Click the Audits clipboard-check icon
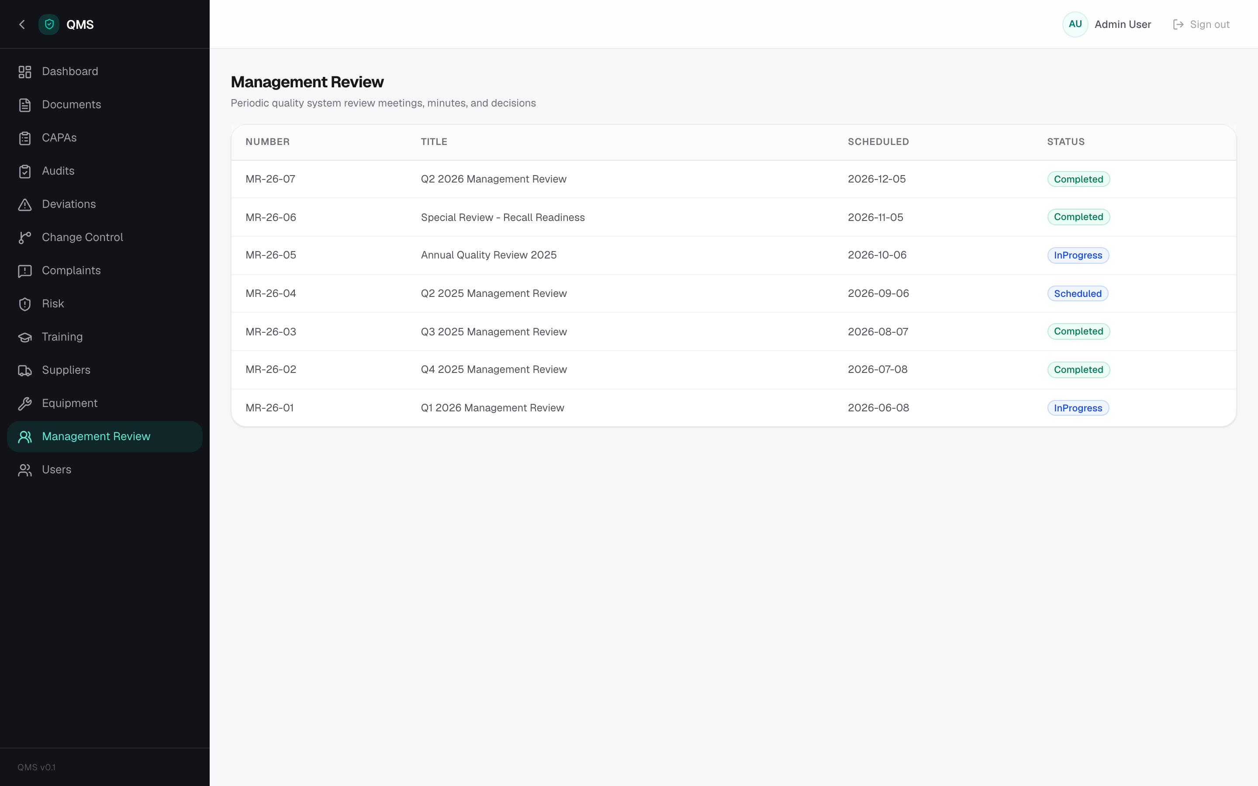This screenshot has width=1258, height=786. (x=25, y=172)
